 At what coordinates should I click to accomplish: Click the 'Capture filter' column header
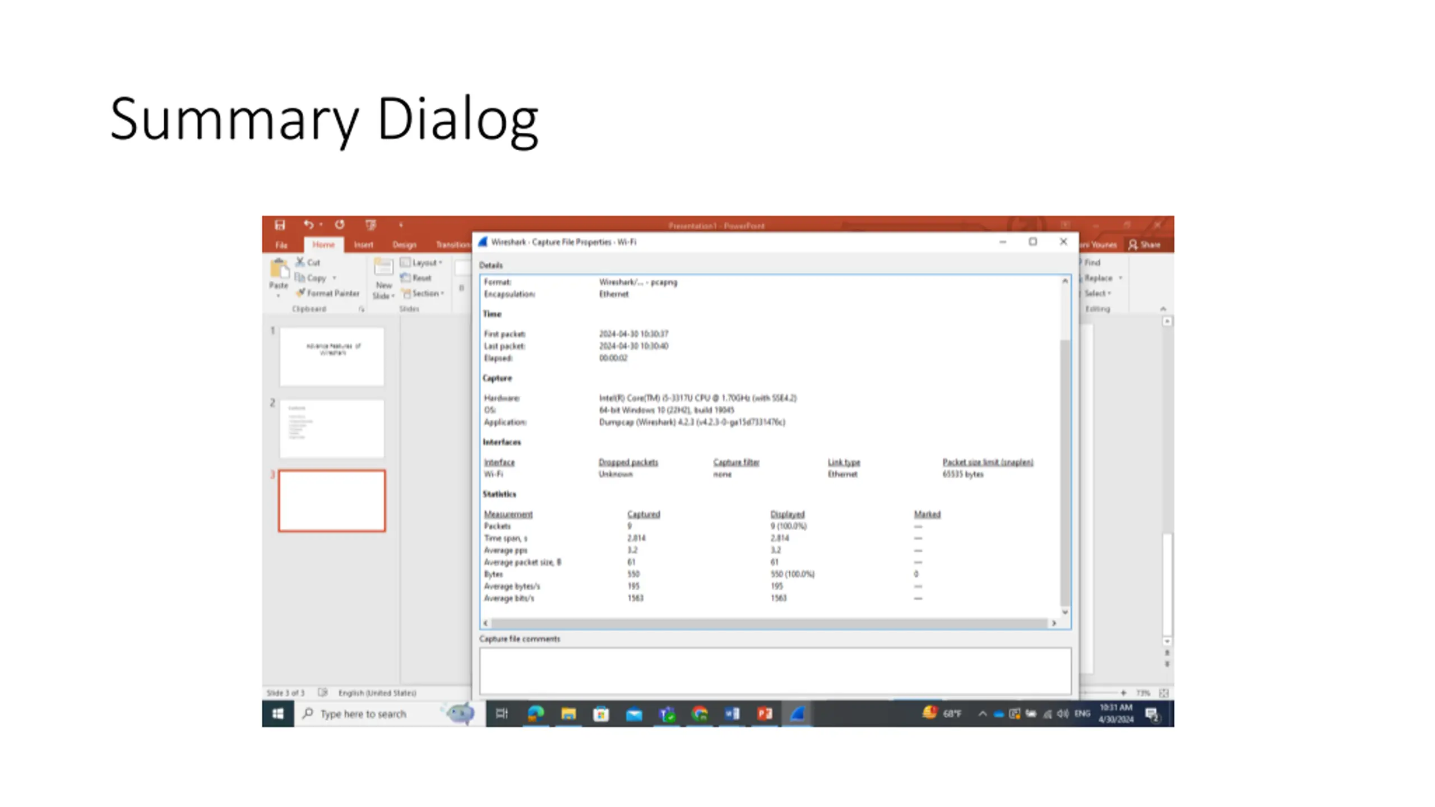point(736,462)
